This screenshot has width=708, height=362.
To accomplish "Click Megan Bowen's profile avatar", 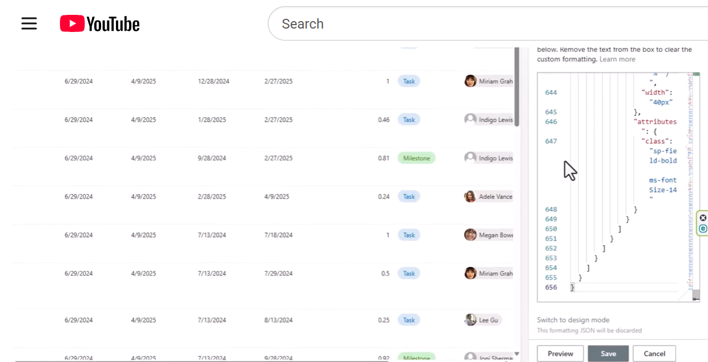I will point(470,235).
